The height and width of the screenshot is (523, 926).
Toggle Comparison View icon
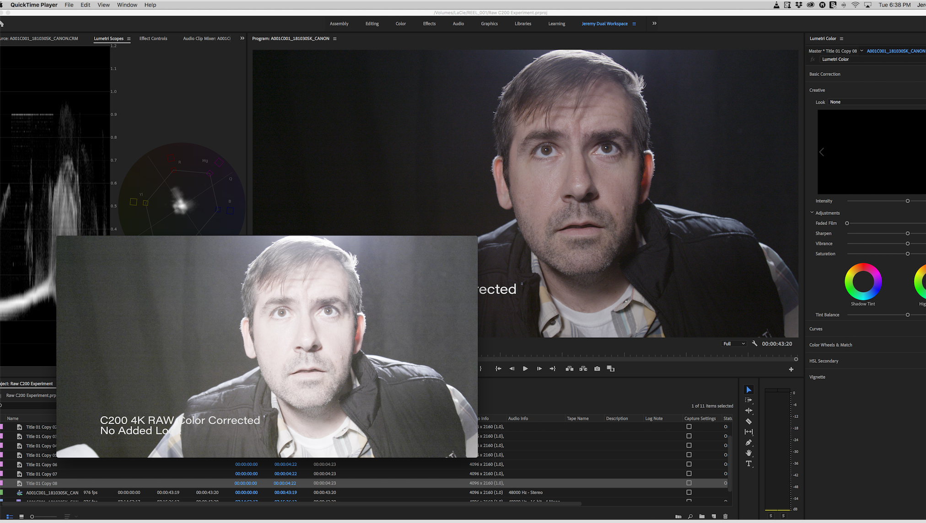pos(611,368)
